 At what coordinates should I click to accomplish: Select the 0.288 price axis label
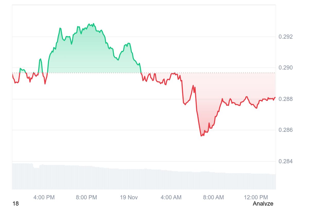coord(286,99)
